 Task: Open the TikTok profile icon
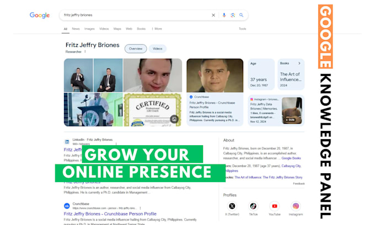pos(253,206)
